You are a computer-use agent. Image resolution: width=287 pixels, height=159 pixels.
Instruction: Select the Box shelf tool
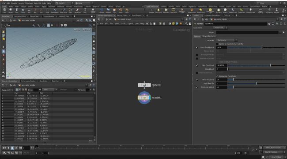click(4, 11)
